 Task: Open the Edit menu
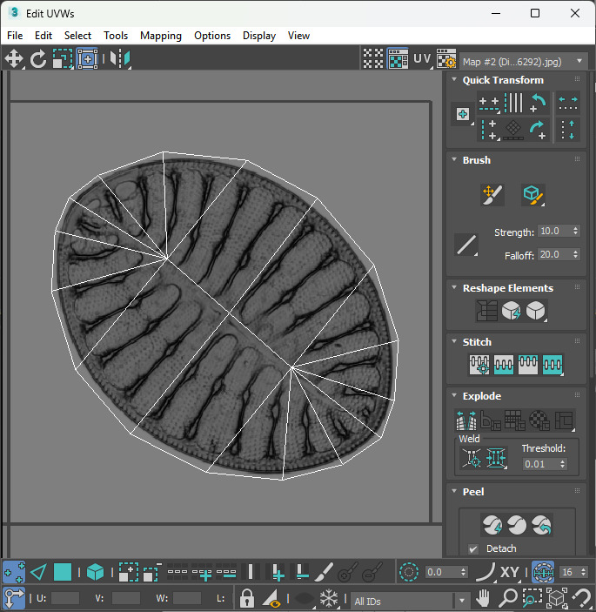(44, 36)
